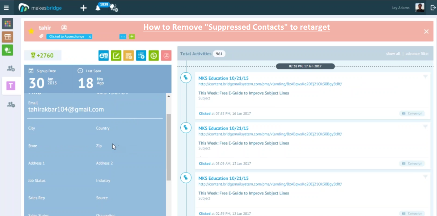
Task: Click timeline click icon for 12 Jan activity
Action: (x=186, y=178)
